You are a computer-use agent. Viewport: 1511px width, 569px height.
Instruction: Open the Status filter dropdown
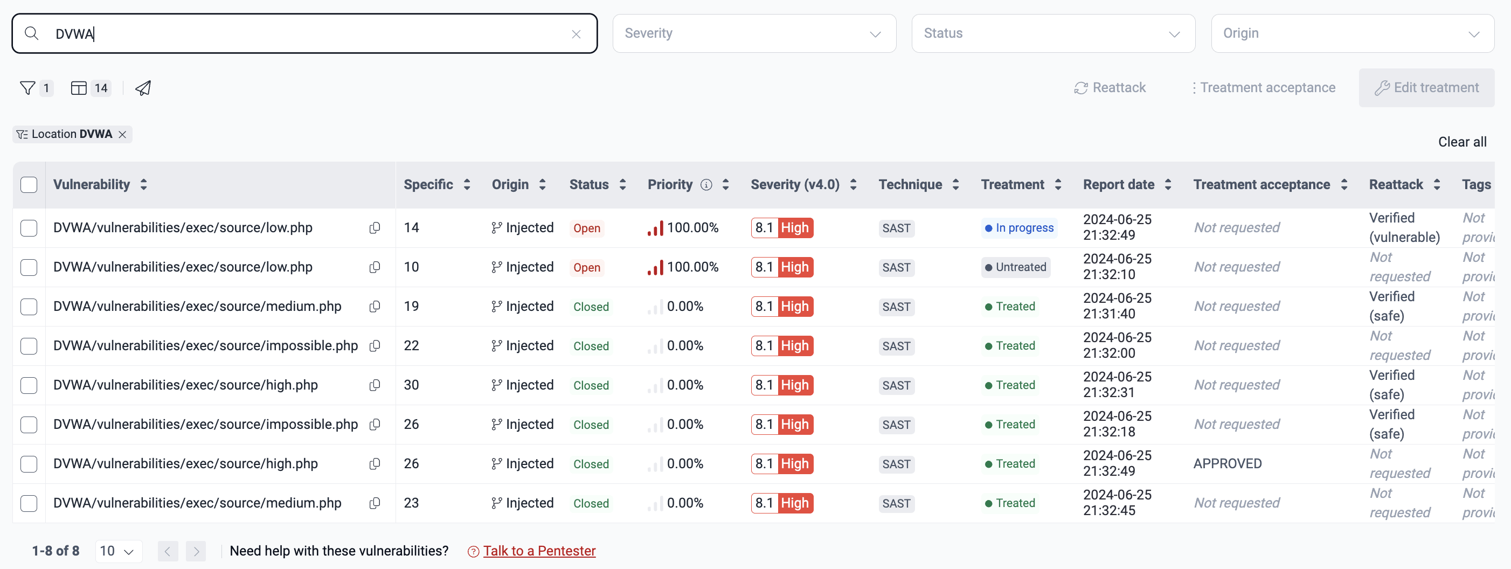(1053, 33)
